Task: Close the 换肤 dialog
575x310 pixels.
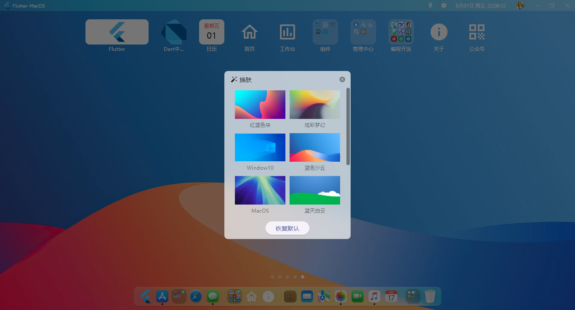Action: click(342, 79)
